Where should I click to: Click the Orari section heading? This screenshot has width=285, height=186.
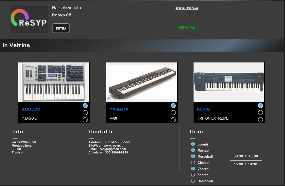(x=197, y=131)
